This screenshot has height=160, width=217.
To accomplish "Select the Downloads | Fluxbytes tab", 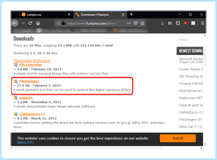I will (100, 14).
